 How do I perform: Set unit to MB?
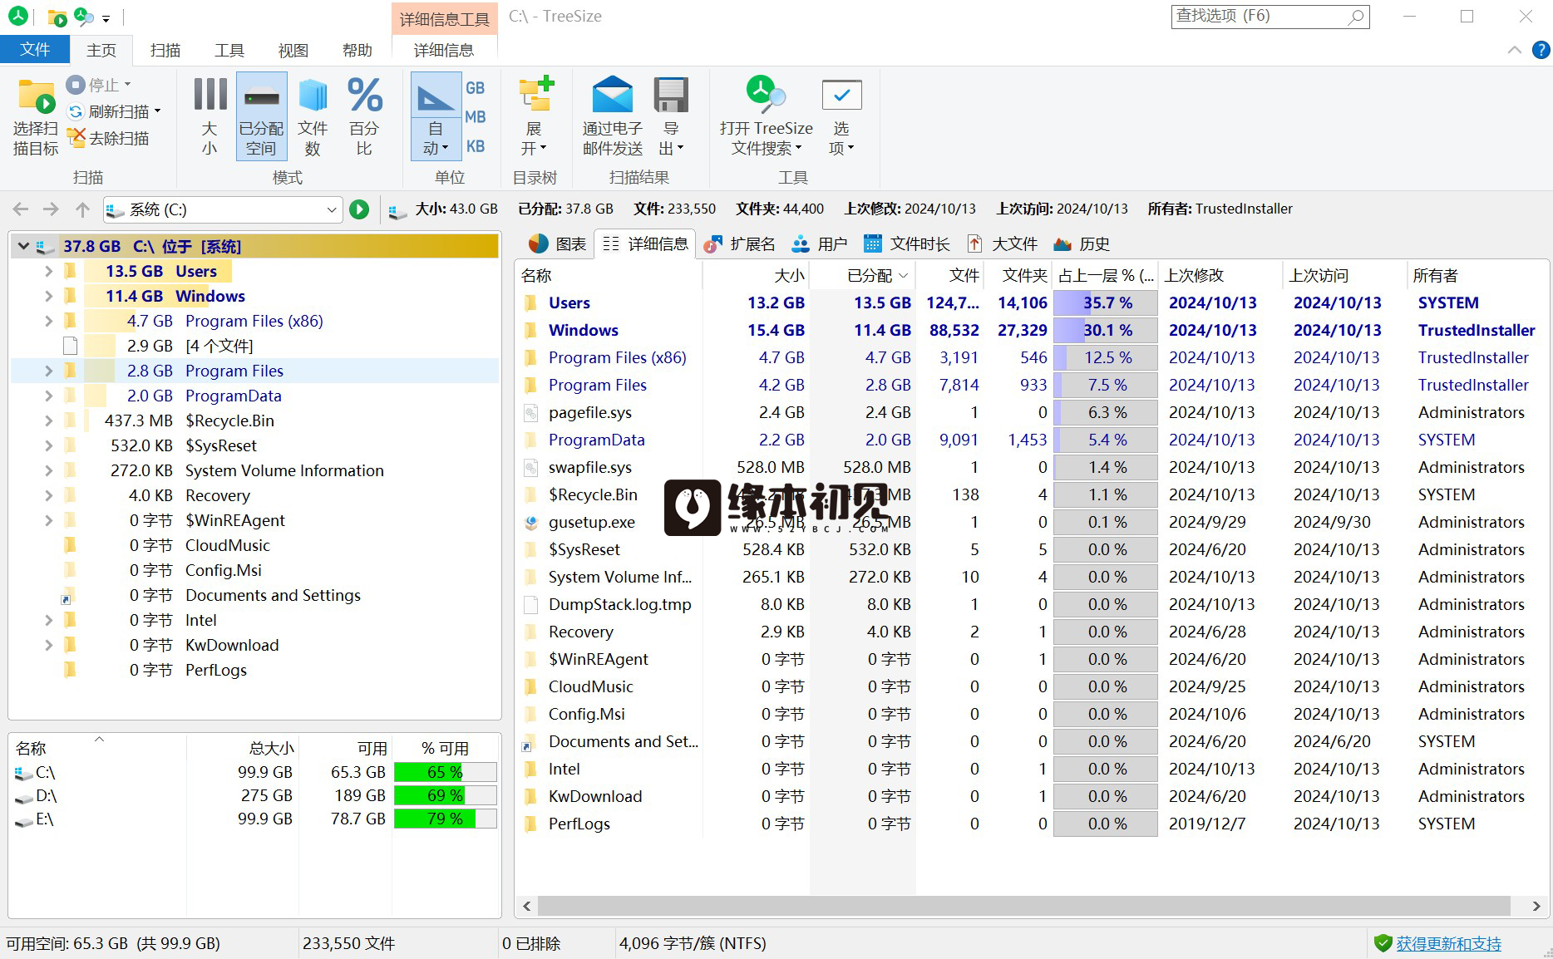click(x=475, y=117)
